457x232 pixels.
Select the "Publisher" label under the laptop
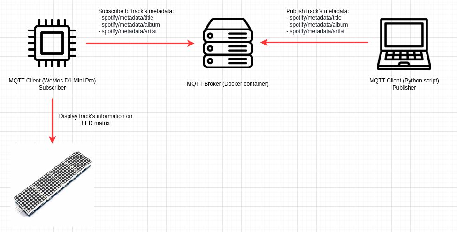[x=404, y=88]
